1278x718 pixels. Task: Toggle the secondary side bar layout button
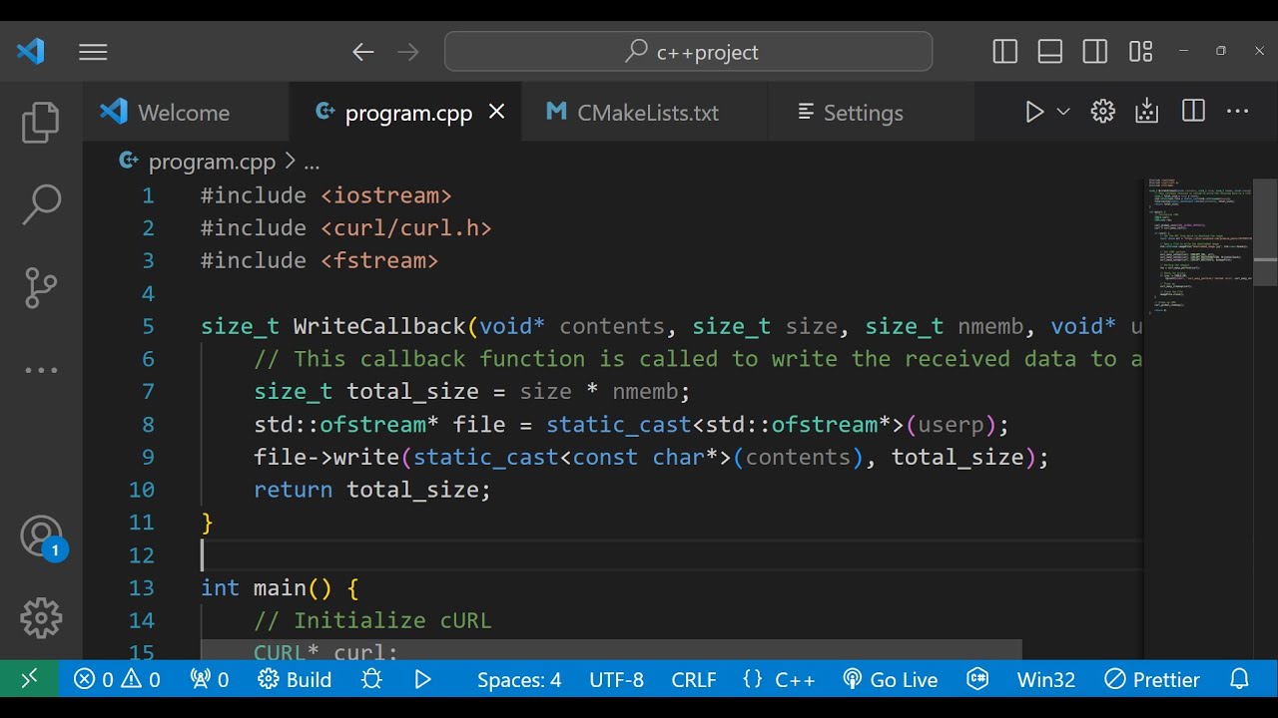[x=1095, y=52]
